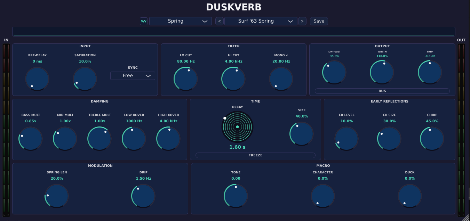Screen dimensions: 470x221
Task: Click the Drip modulation knob
Action: tap(143, 196)
